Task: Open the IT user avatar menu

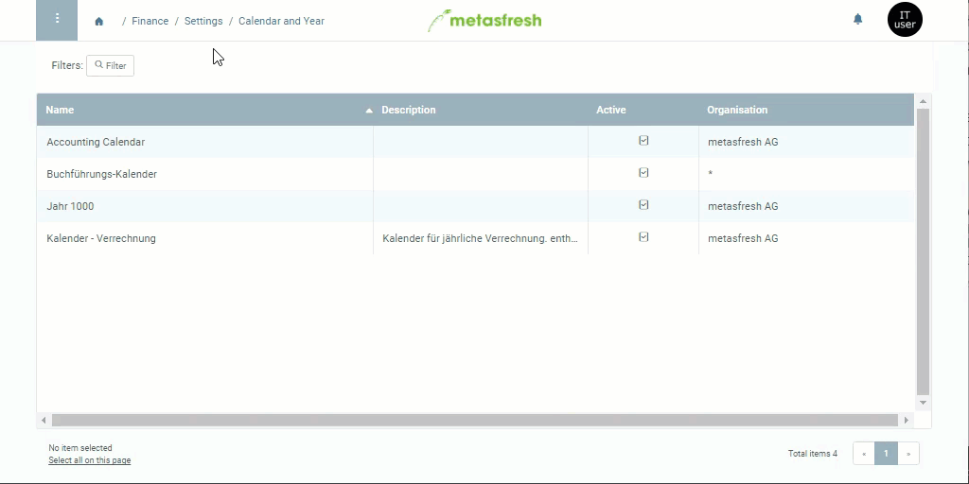Action: coord(905,19)
